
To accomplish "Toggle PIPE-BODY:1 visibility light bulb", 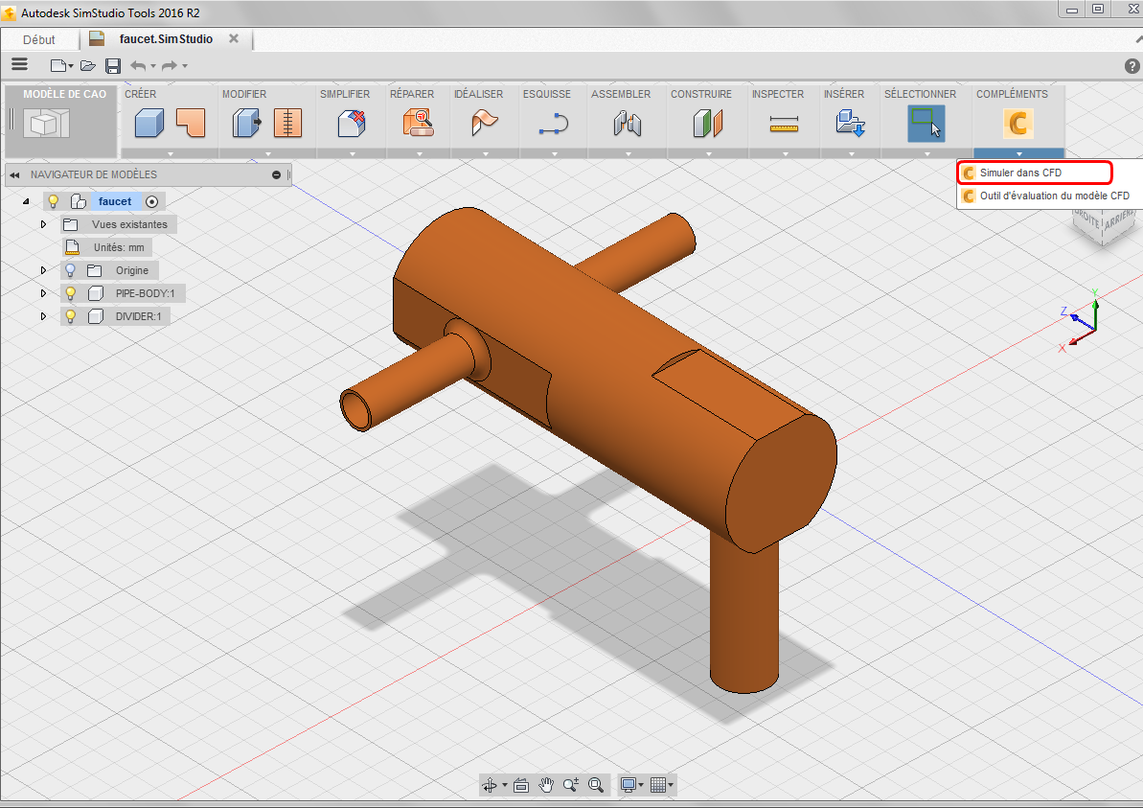I will click(x=71, y=293).
